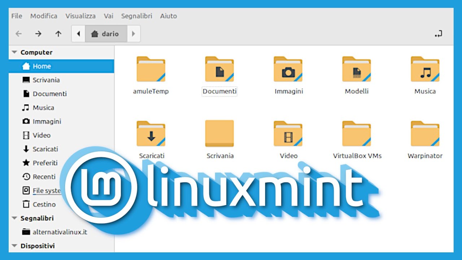The height and width of the screenshot is (260, 462).
Task: Click the right path bar scroll arrow
Action: (x=134, y=34)
